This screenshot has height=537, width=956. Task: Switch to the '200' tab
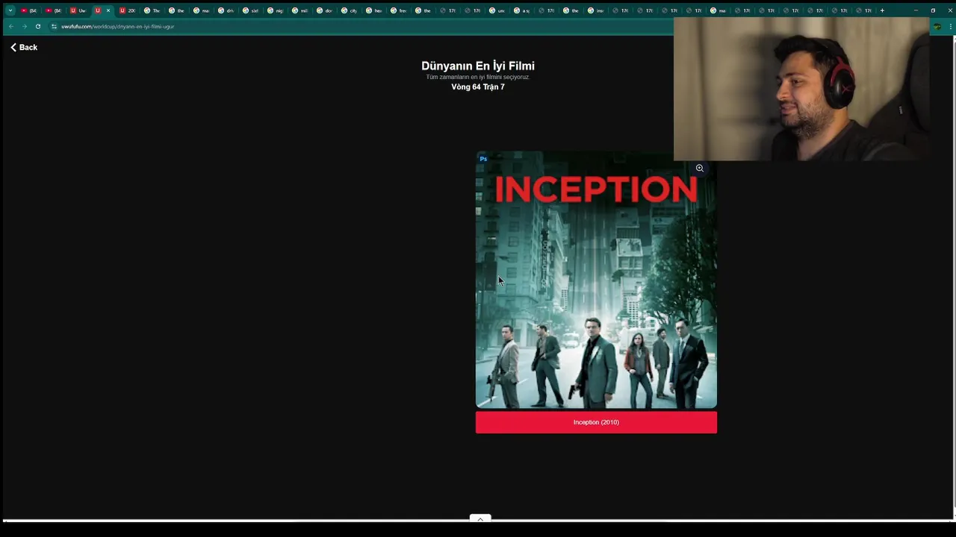click(127, 10)
